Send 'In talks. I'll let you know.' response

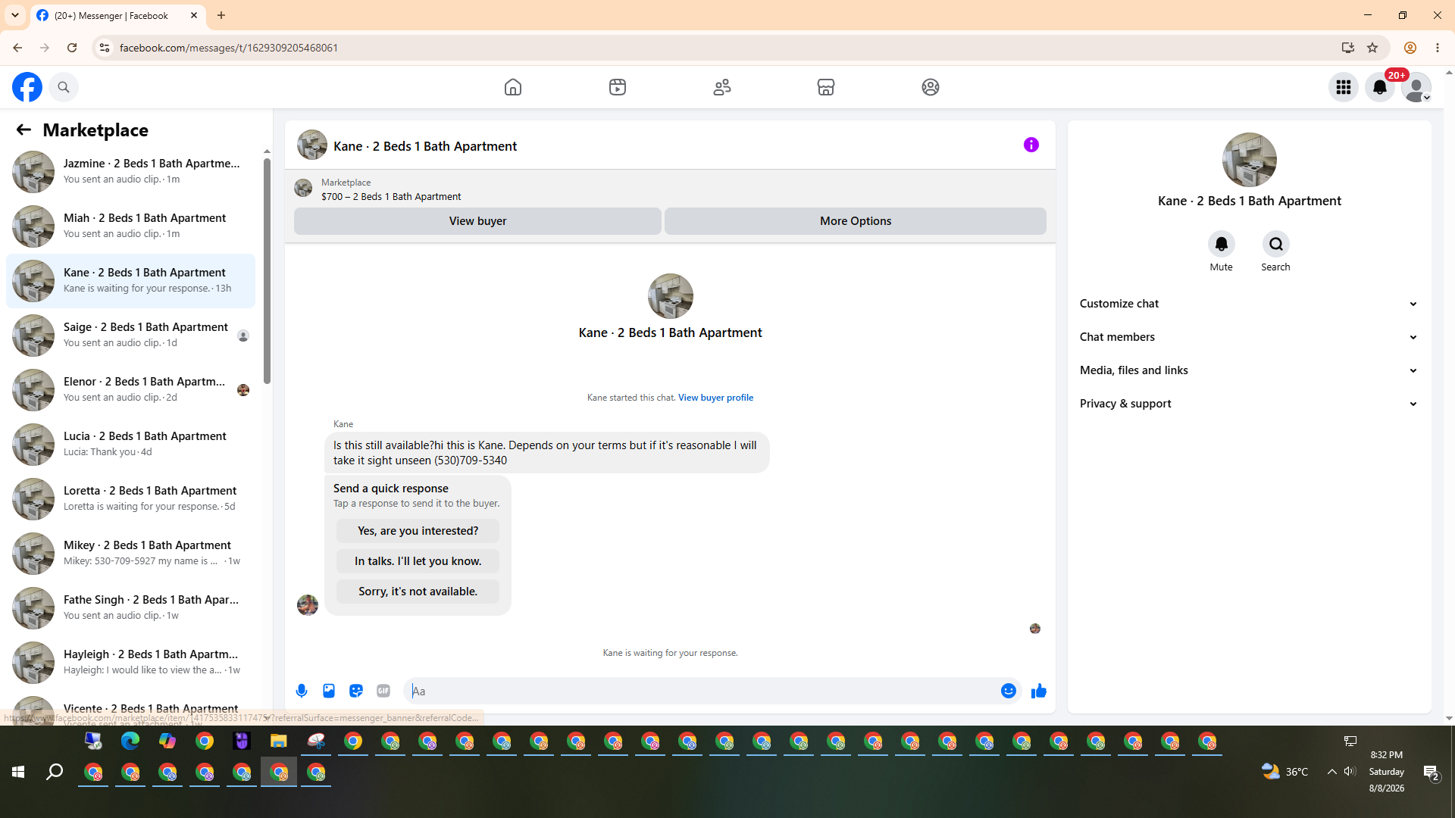click(418, 561)
